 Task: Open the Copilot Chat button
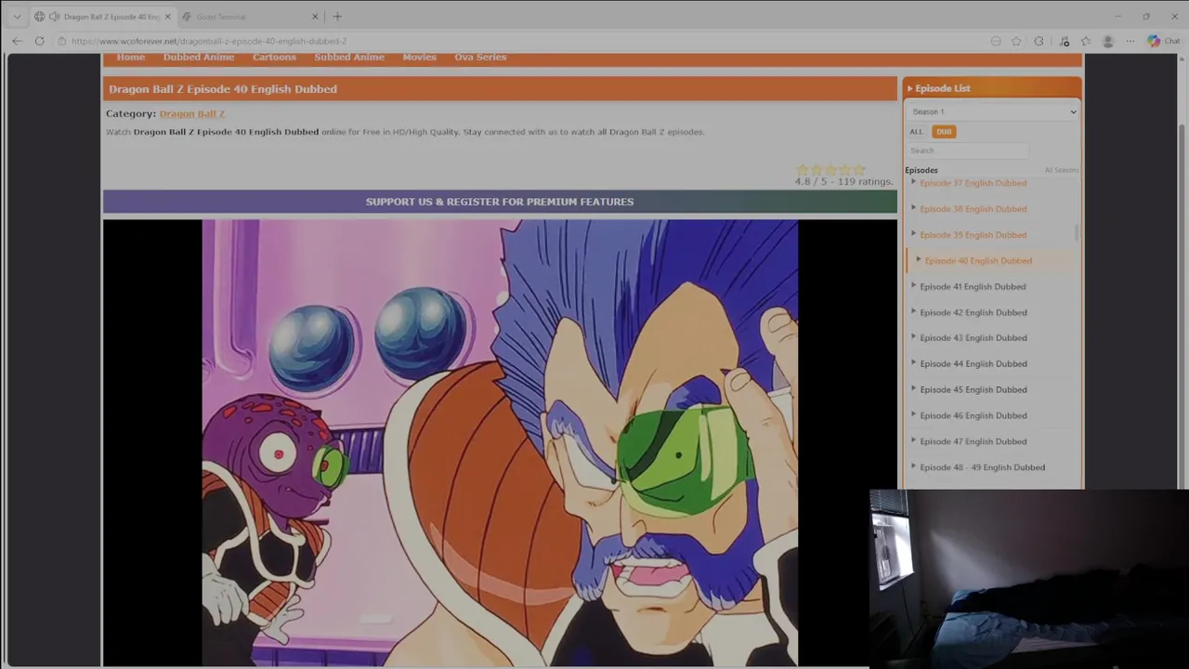click(x=1163, y=41)
